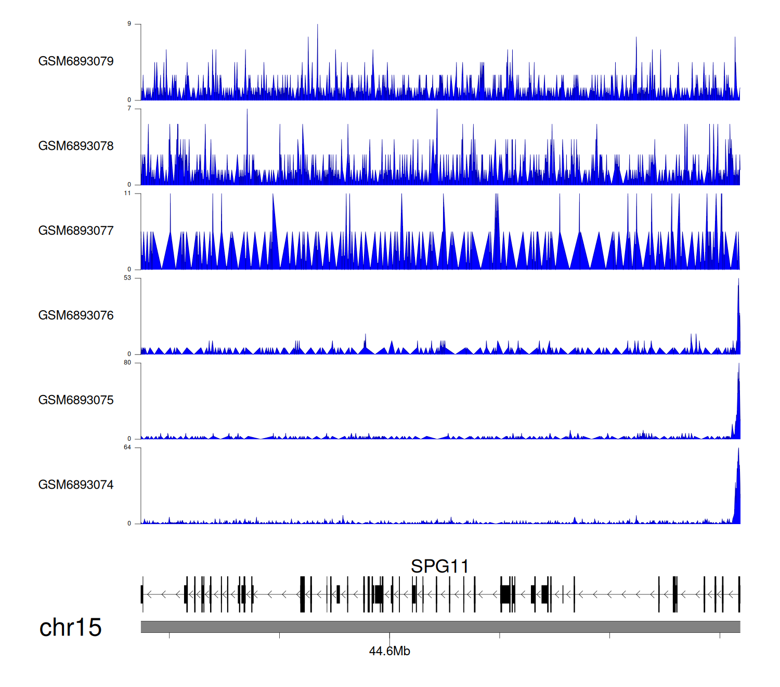Select the GSM6893076 track label
Viewport: 780px width, 687px height.
[x=76, y=315]
